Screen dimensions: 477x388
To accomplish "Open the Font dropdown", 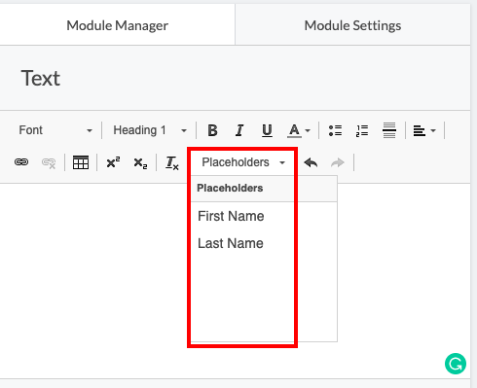I will tap(55, 130).
